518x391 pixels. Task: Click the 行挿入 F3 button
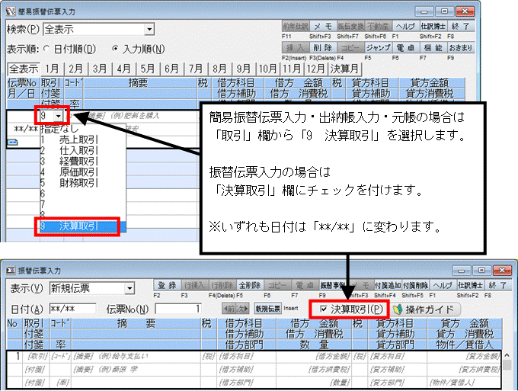point(195,285)
